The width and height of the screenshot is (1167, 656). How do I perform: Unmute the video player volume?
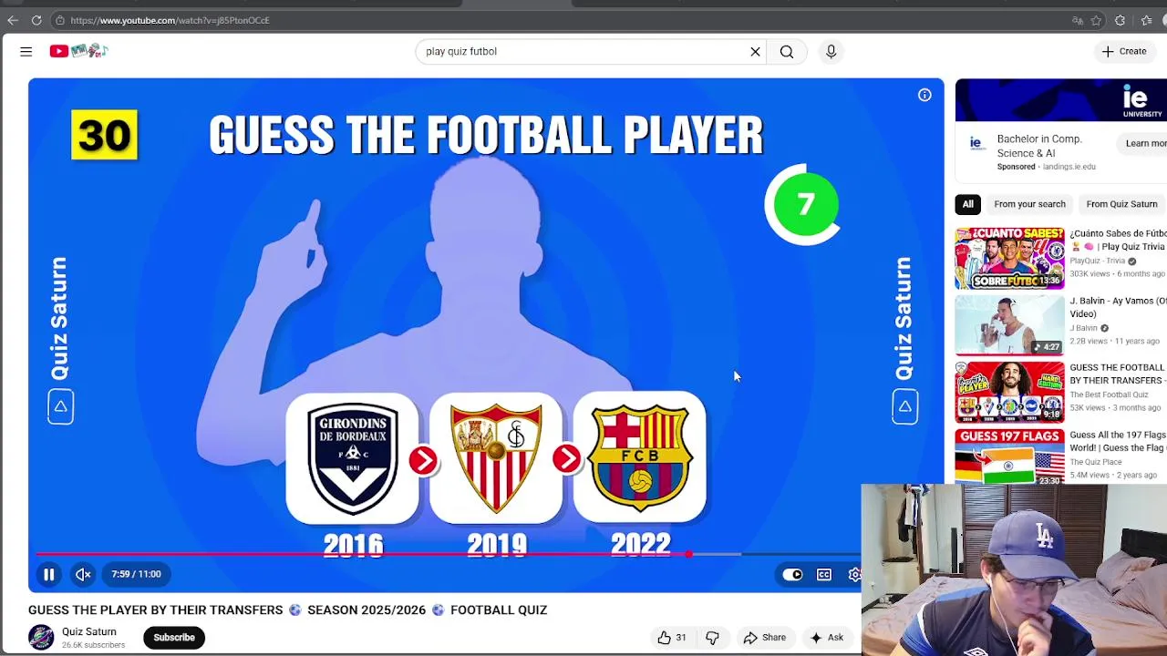(x=83, y=574)
